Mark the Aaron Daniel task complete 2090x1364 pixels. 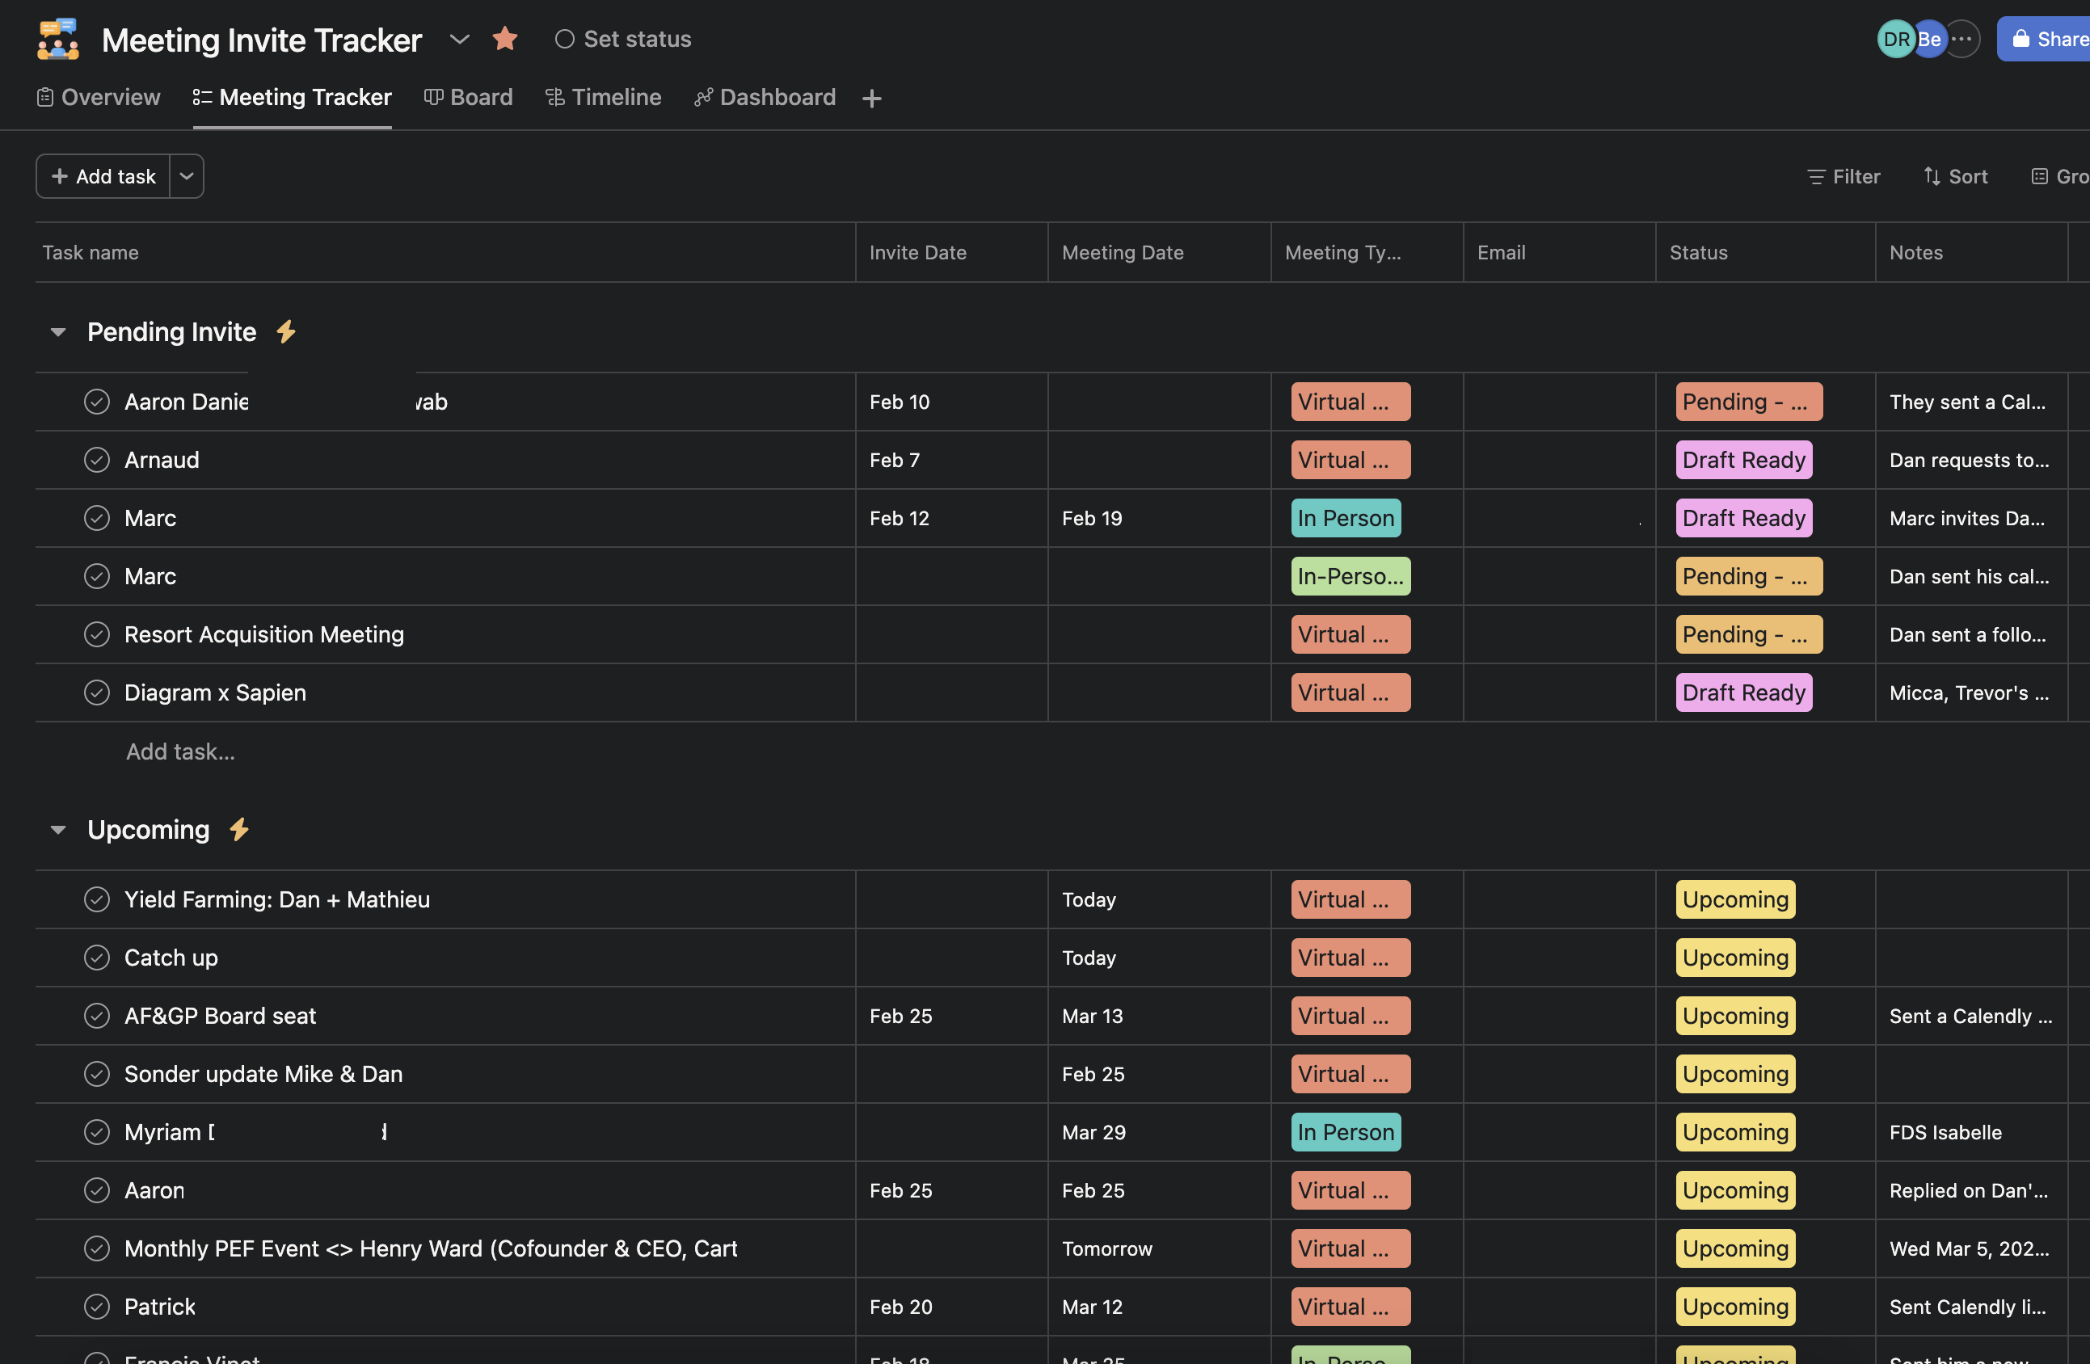[97, 402]
